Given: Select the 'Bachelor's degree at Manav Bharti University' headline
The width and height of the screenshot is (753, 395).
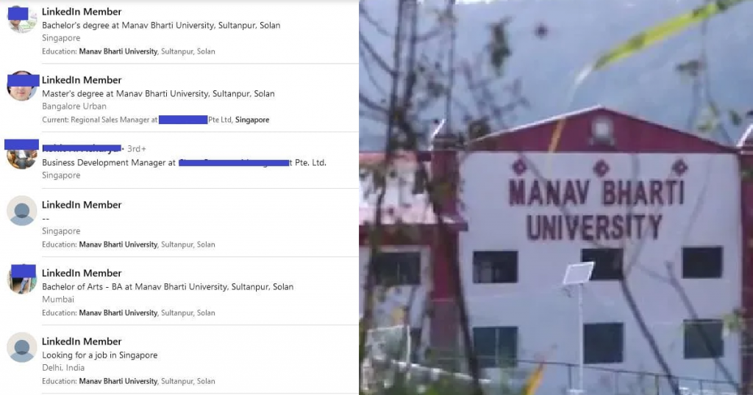Looking at the screenshot, I should coord(161,26).
